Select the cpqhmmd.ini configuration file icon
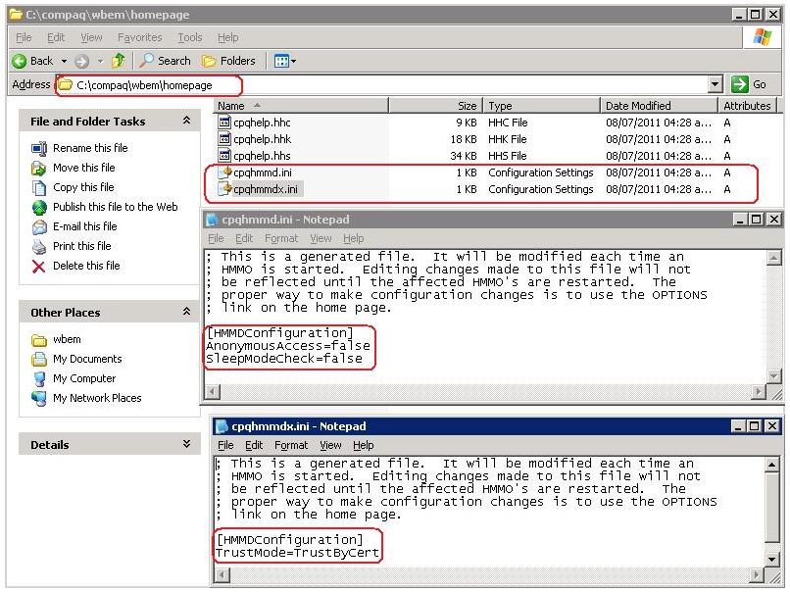 point(225,173)
